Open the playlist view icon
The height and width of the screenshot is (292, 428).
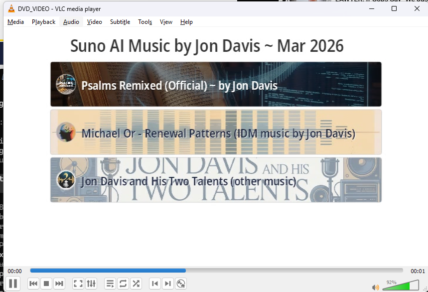click(x=110, y=283)
